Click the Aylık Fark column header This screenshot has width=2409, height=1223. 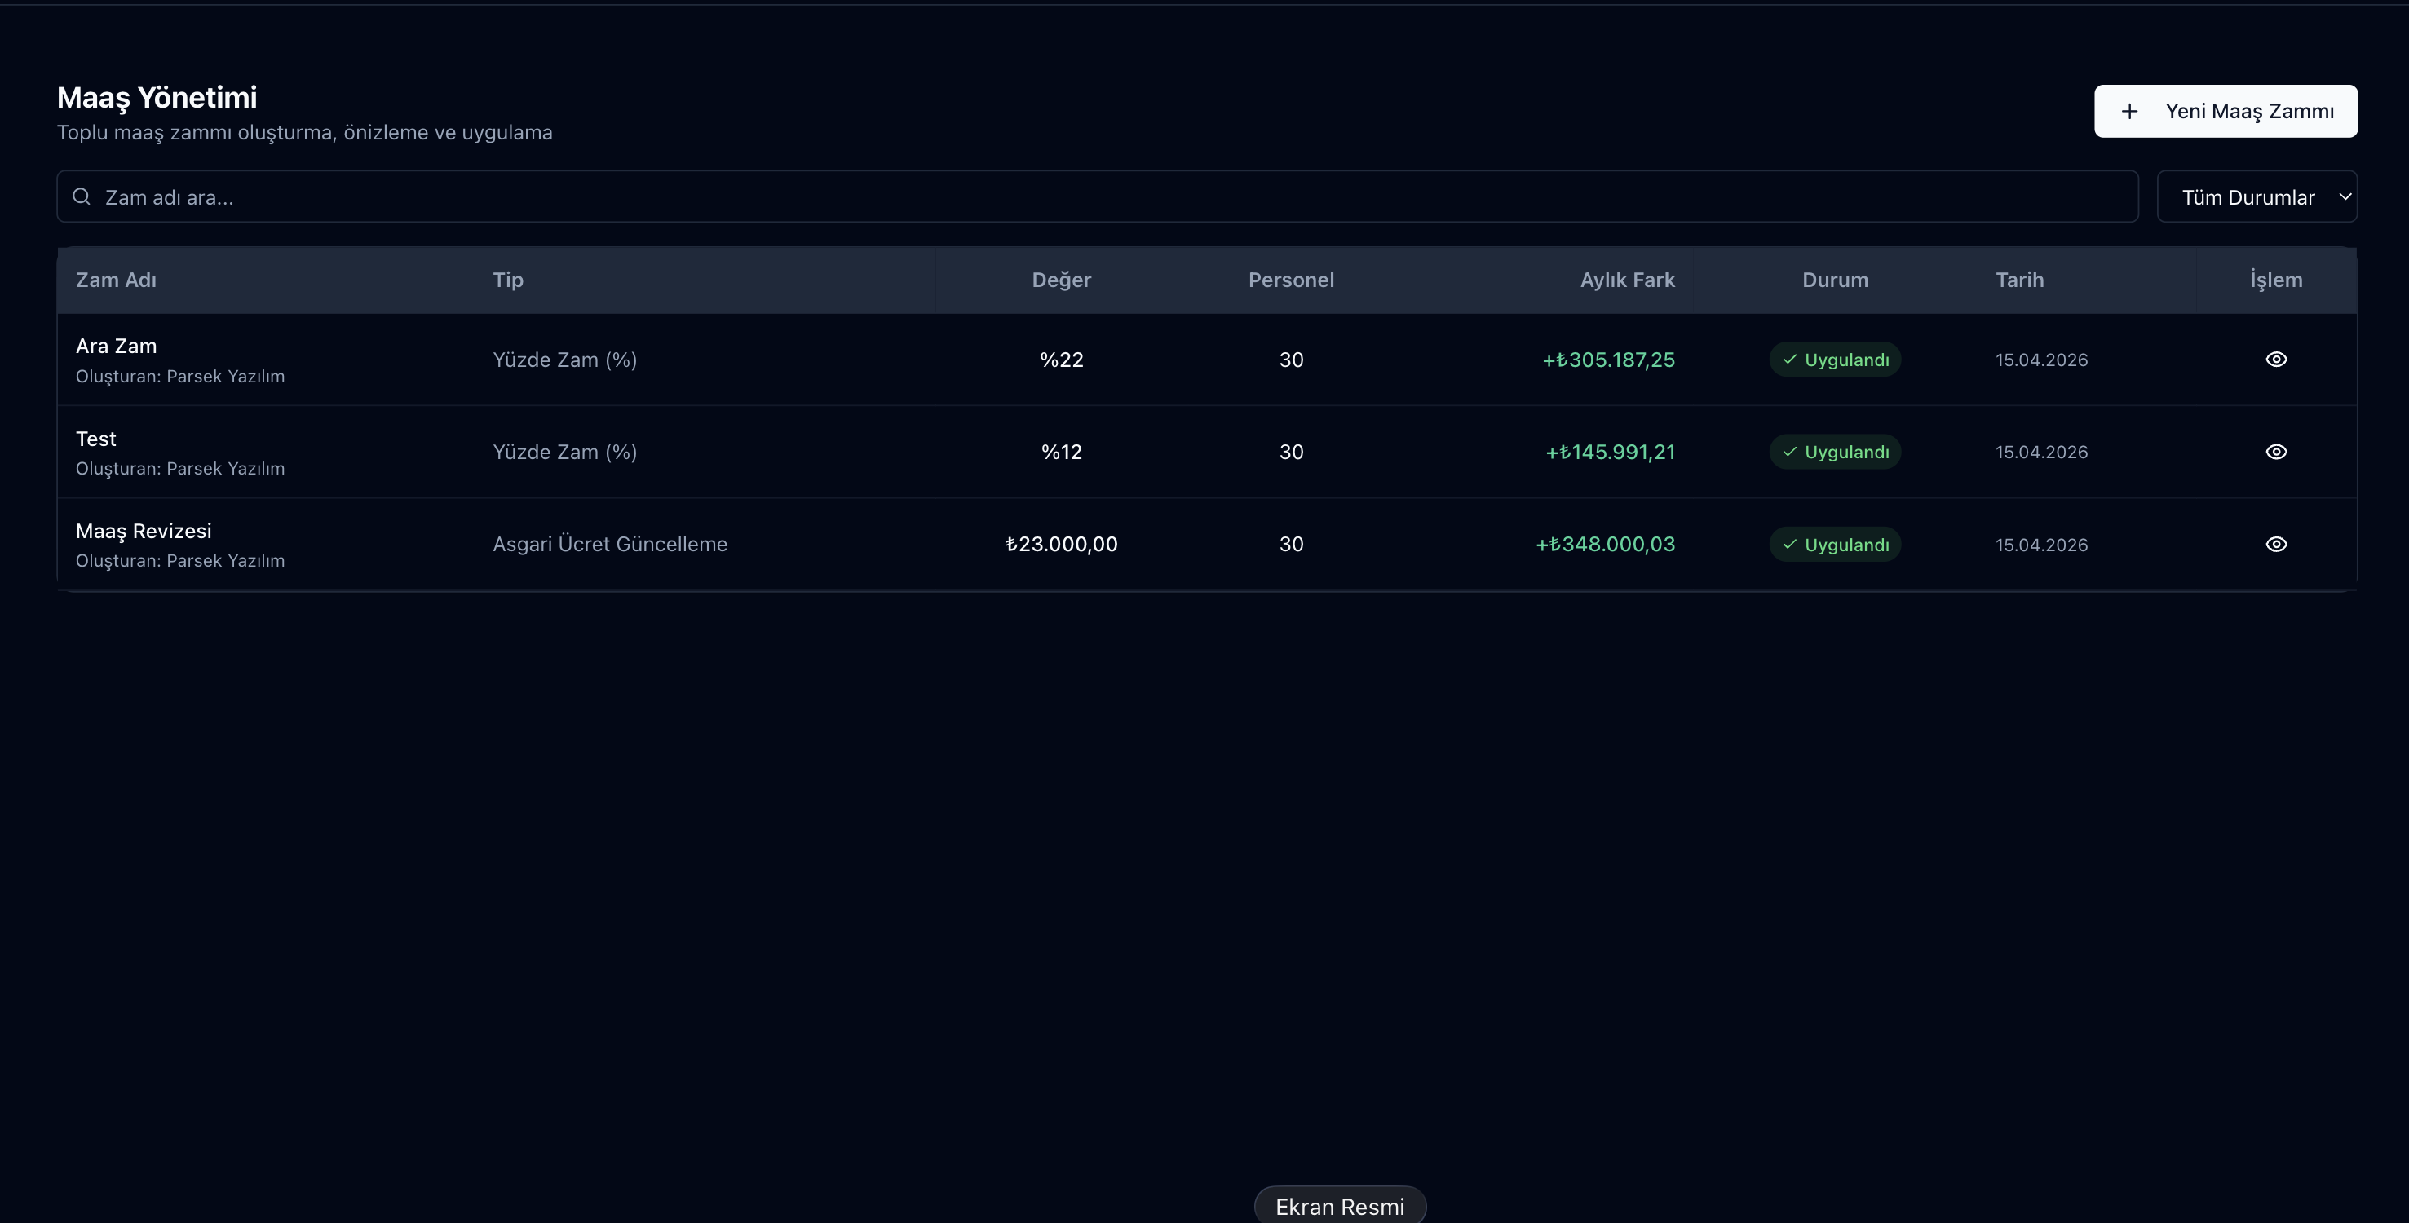[x=1627, y=280]
